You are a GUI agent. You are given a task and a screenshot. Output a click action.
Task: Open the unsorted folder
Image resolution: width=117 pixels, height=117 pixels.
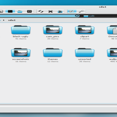[85, 52]
